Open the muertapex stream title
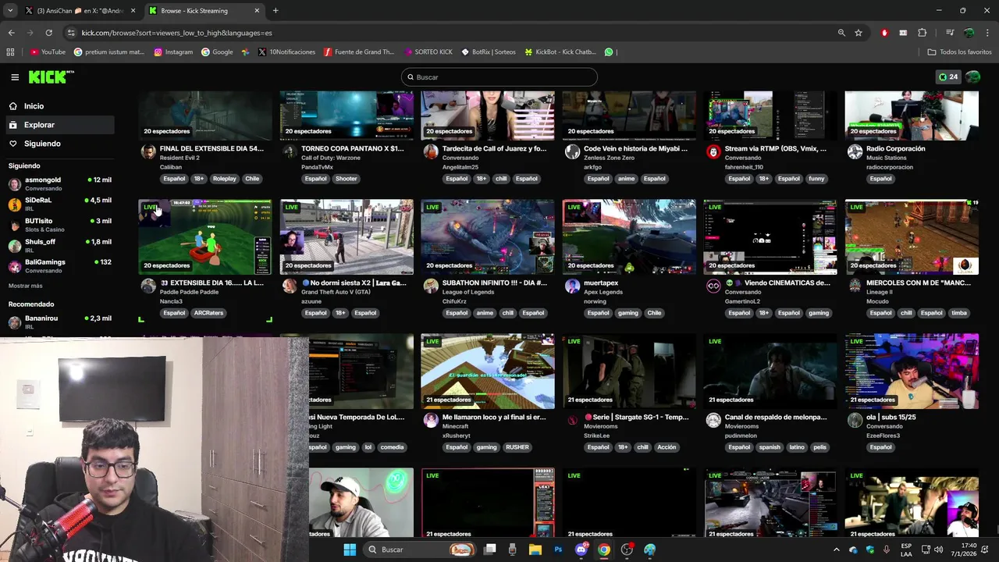This screenshot has width=999, height=562. tap(601, 283)
